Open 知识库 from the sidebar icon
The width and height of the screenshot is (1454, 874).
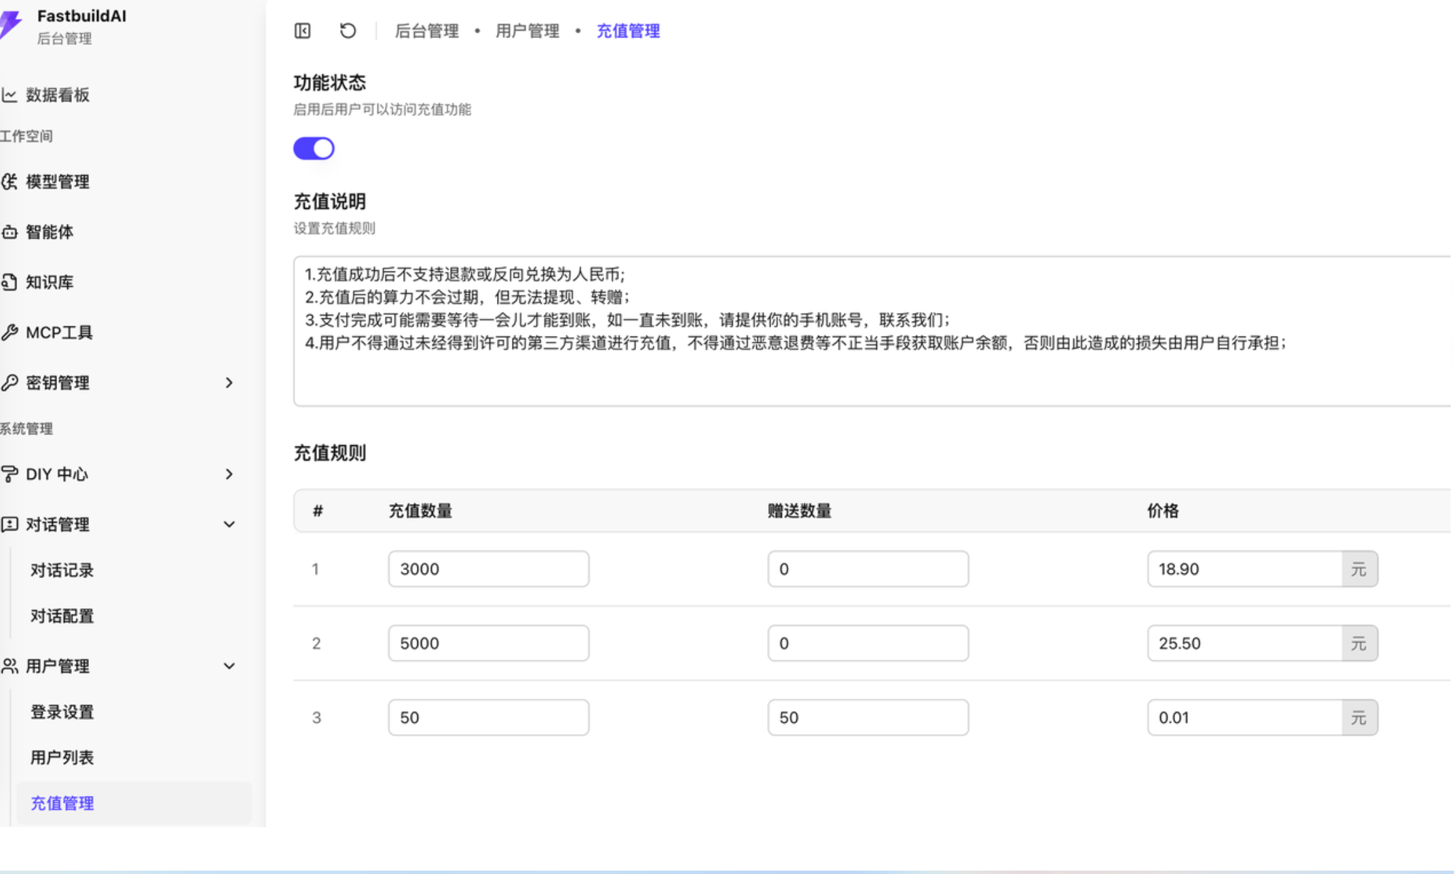10,282
